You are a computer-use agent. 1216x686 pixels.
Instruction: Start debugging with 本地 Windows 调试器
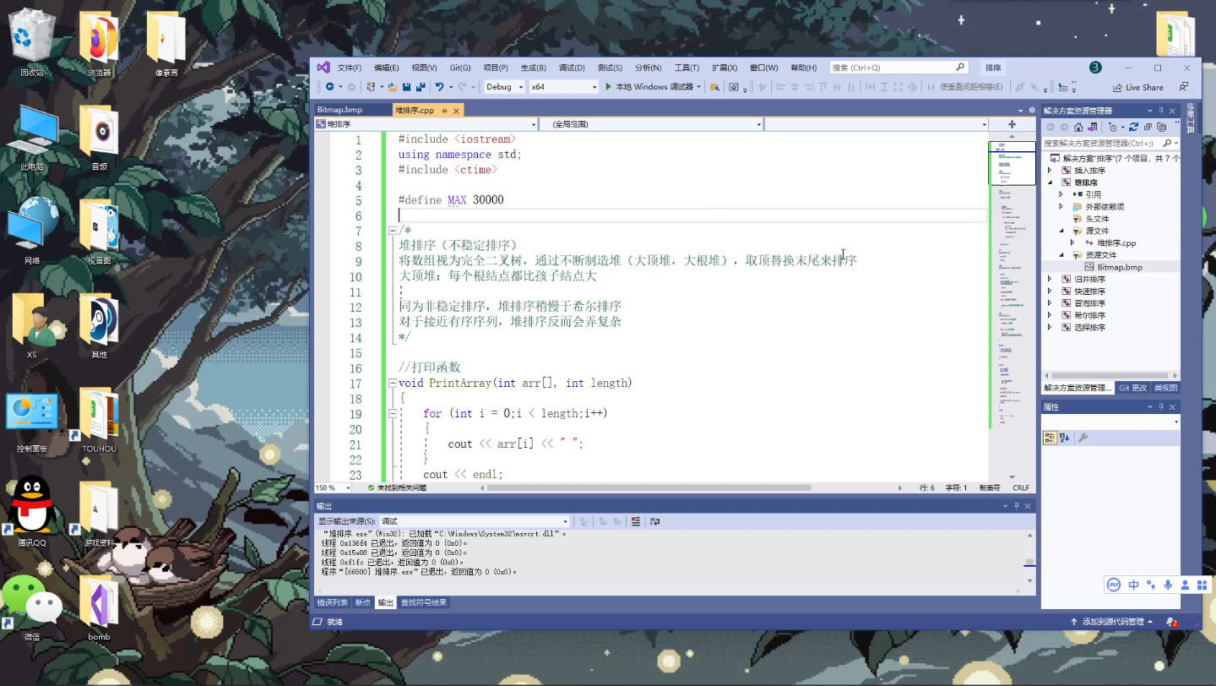pos(653,86)
